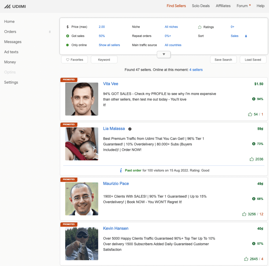
Task: Open Orders in sidebar
Action: (10, 32)
